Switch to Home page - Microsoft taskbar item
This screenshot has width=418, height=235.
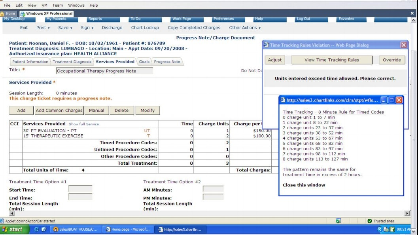coord(128,229)
